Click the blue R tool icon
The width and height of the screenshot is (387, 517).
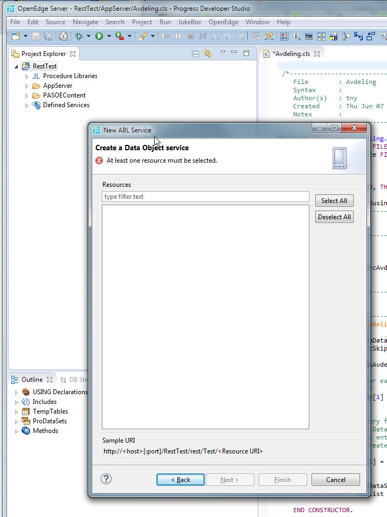pyautogui.click(x=334, y=36)
